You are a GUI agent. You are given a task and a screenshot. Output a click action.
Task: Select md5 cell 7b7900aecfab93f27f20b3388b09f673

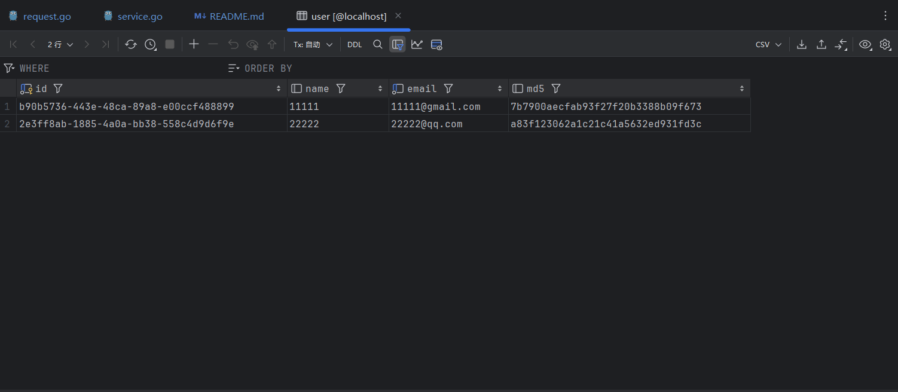coord(629,106)
